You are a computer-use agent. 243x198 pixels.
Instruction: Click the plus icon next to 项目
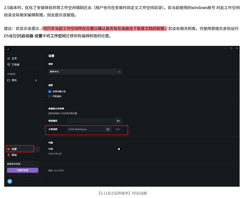36,80
